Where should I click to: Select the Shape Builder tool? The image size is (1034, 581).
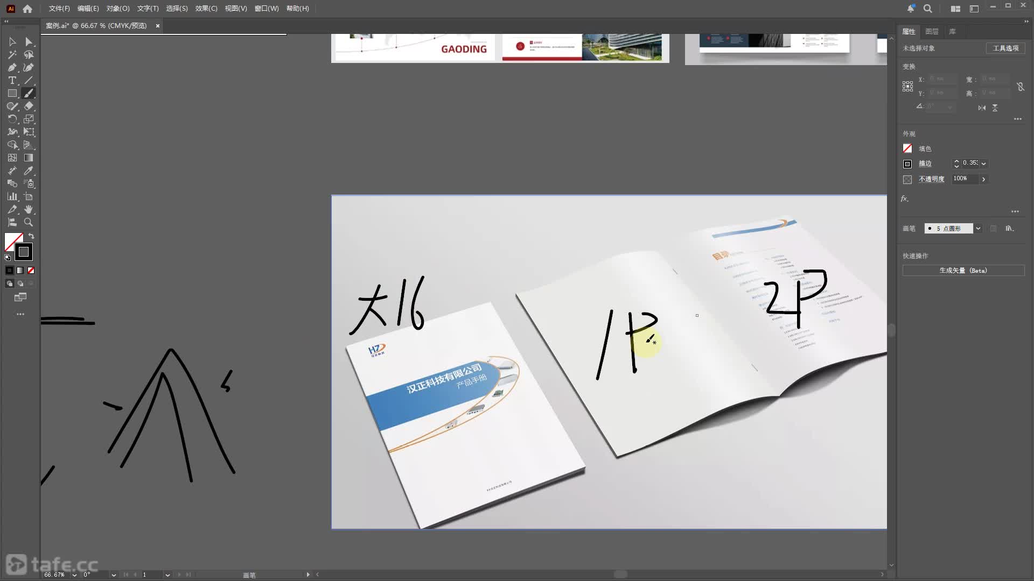pyautogui.click(x=12, y=145)
